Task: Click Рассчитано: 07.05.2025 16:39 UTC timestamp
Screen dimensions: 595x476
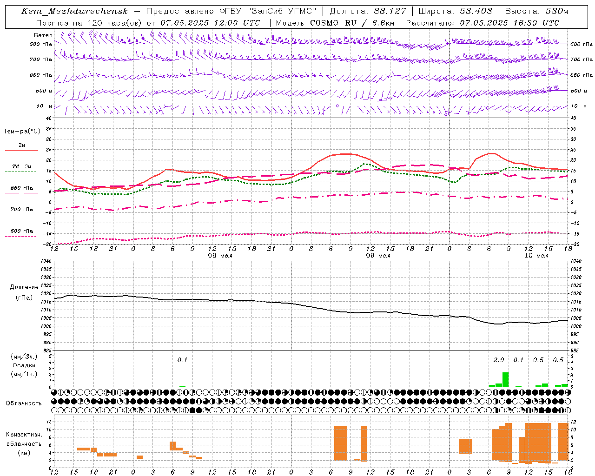Action: pyautogui.click(x=483, y=23)
